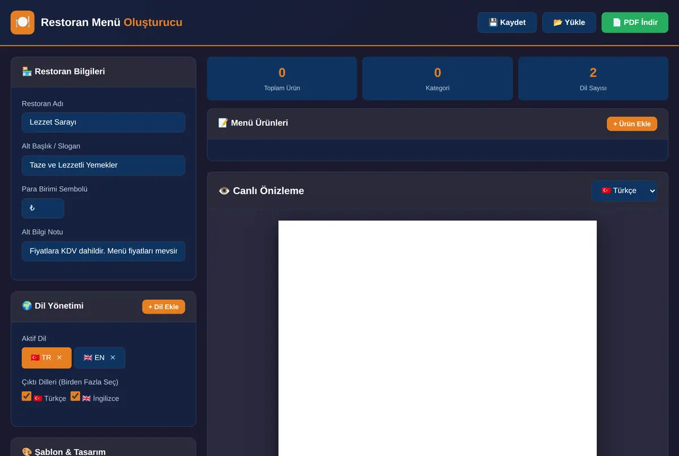Edit the Restoran Adı field
Screen dimensions: 679x456
104,122
